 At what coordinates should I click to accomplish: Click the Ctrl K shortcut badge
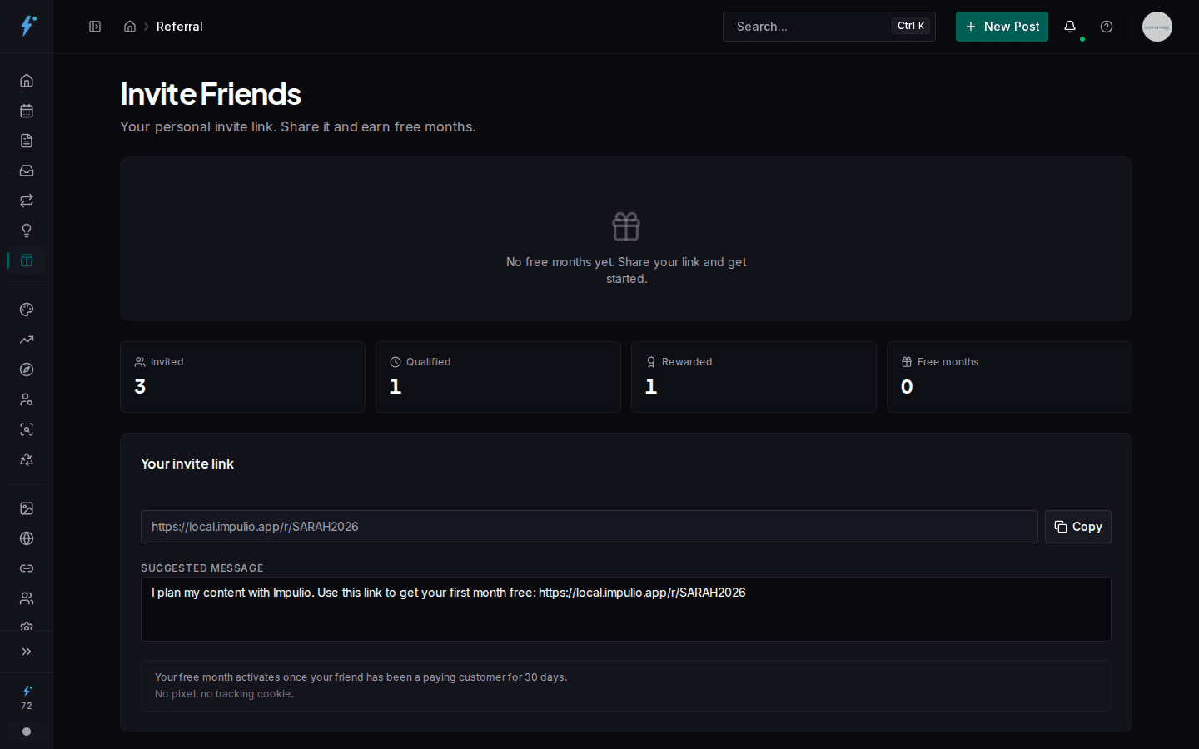pyautogui.click(x=911, y=26)
